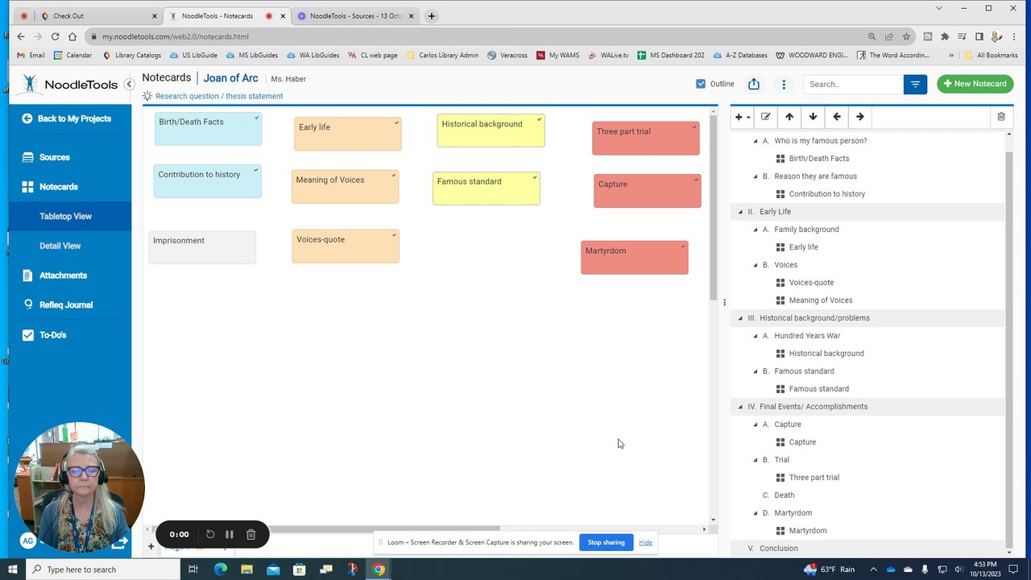Screen dimensions: 1031x580
Task: Collapse section IV. Final Events/ Accomplishments
Action: pos(740,407)
